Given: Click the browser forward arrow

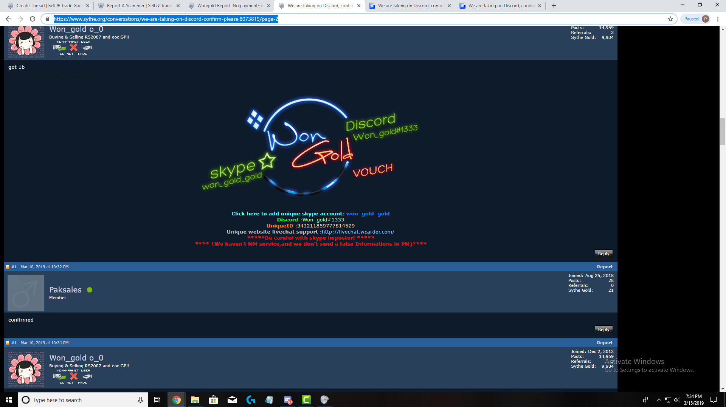Looking at the screenshot, I should coord(20,19).
